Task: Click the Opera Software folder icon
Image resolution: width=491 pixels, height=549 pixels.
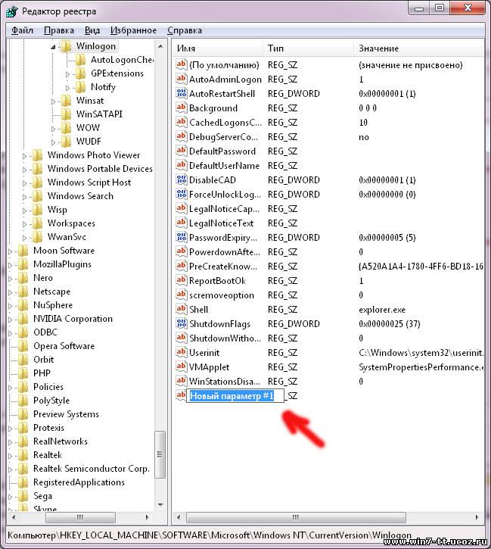Action: [23, 346]
